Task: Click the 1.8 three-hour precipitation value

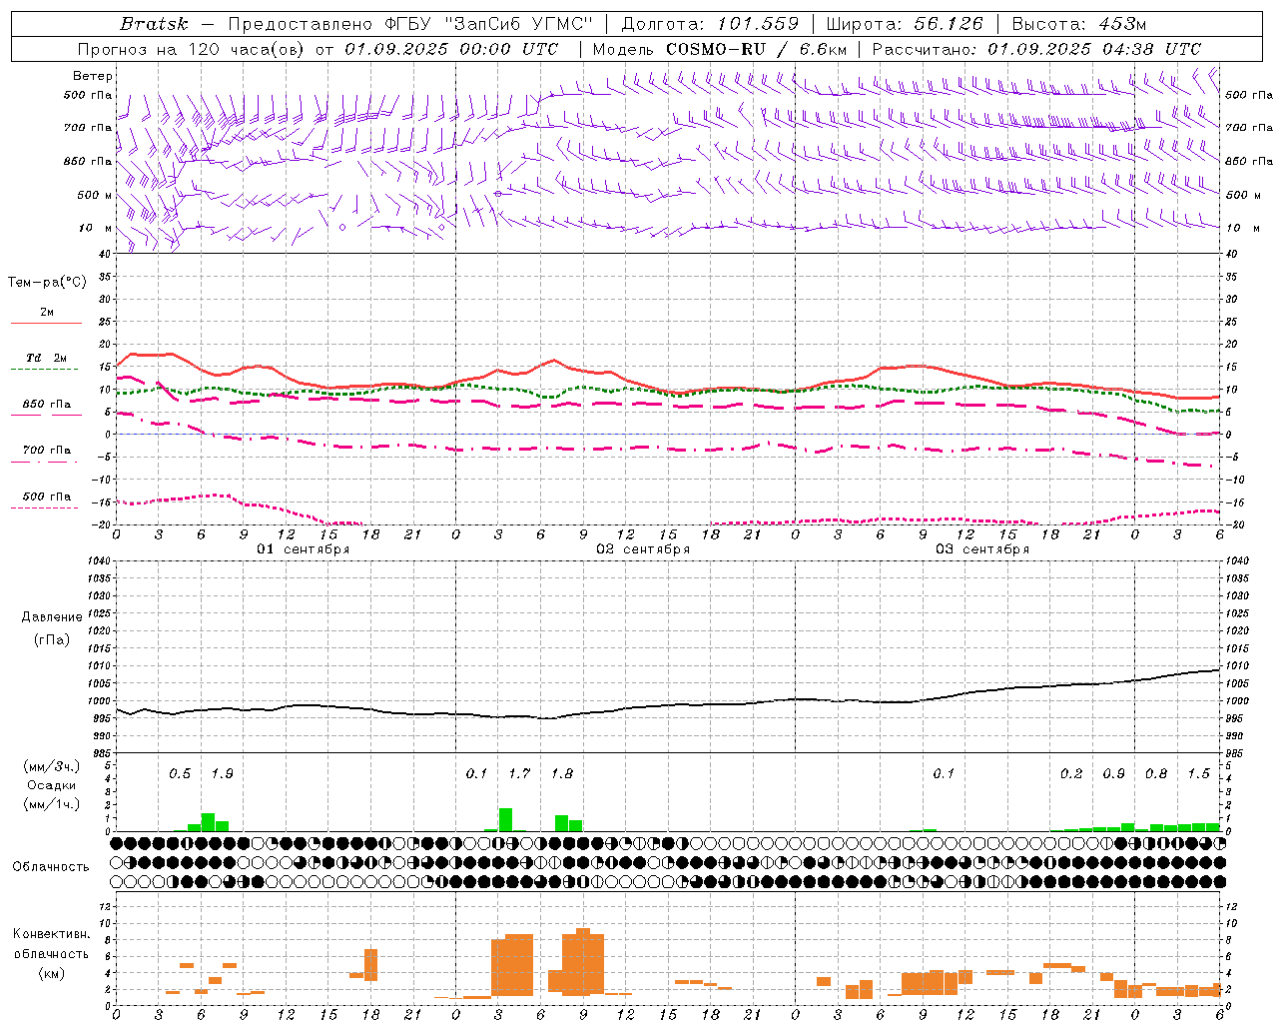Action: click(562, 774)
